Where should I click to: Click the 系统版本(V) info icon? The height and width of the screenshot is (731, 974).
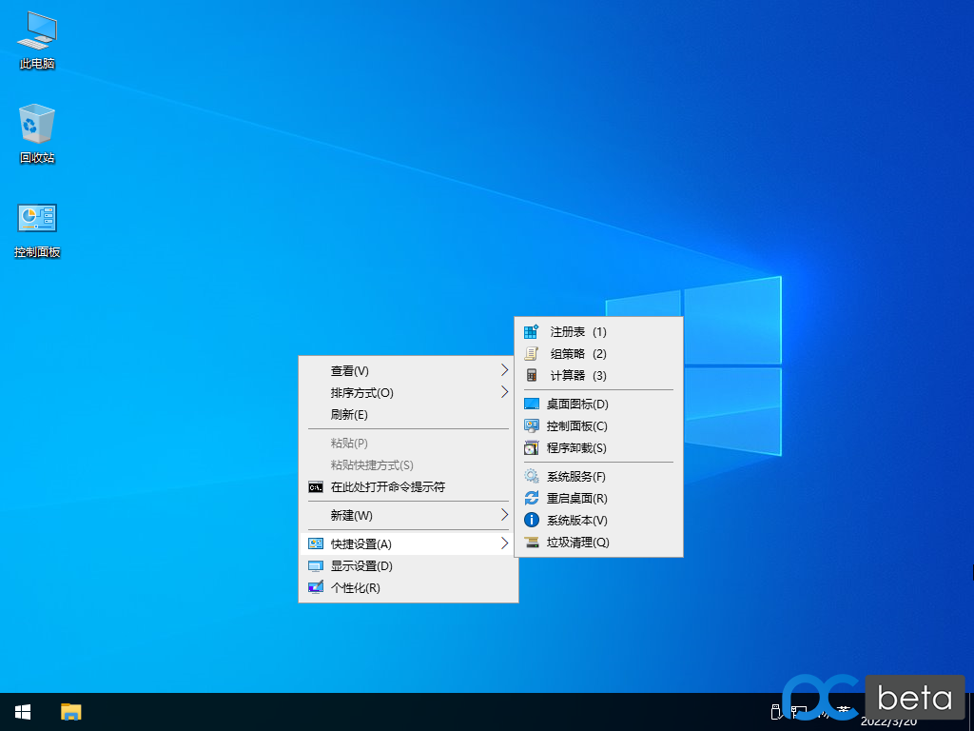coord(531,521)
